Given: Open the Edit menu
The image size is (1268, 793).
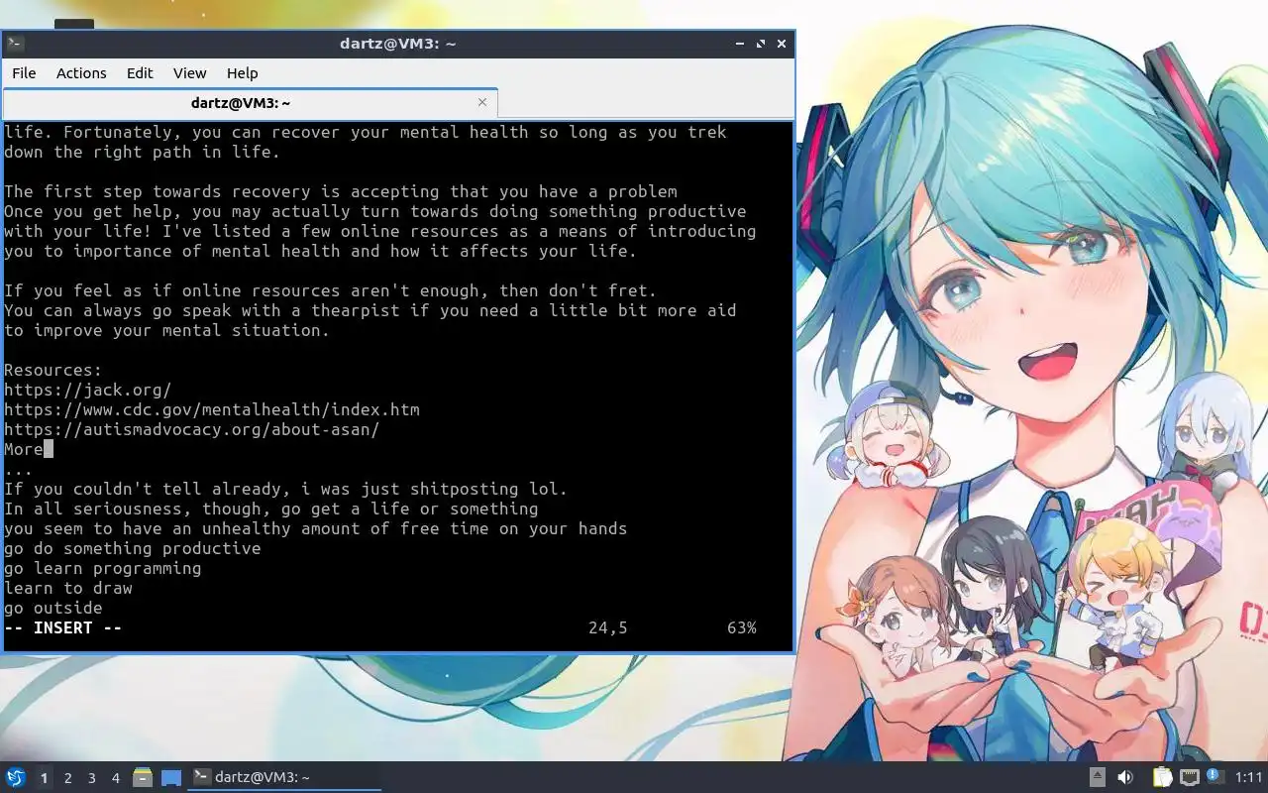Looking at the screenshot, I should (140, 73).
